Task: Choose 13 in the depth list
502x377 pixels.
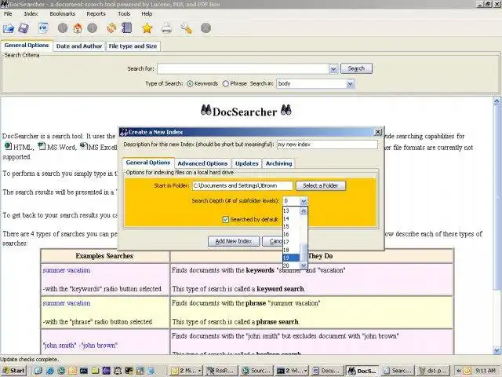Action: [x=291, y=210]
